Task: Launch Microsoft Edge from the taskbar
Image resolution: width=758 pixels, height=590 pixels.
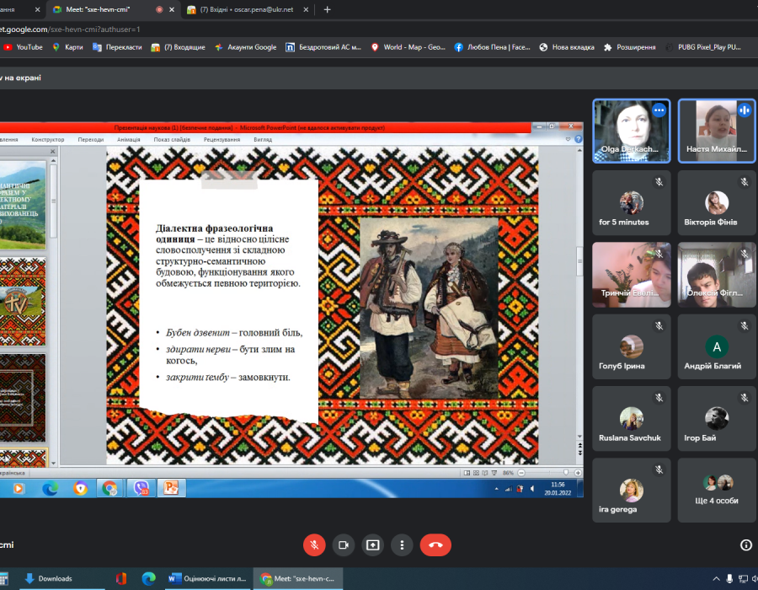Action: pos(149,579)
